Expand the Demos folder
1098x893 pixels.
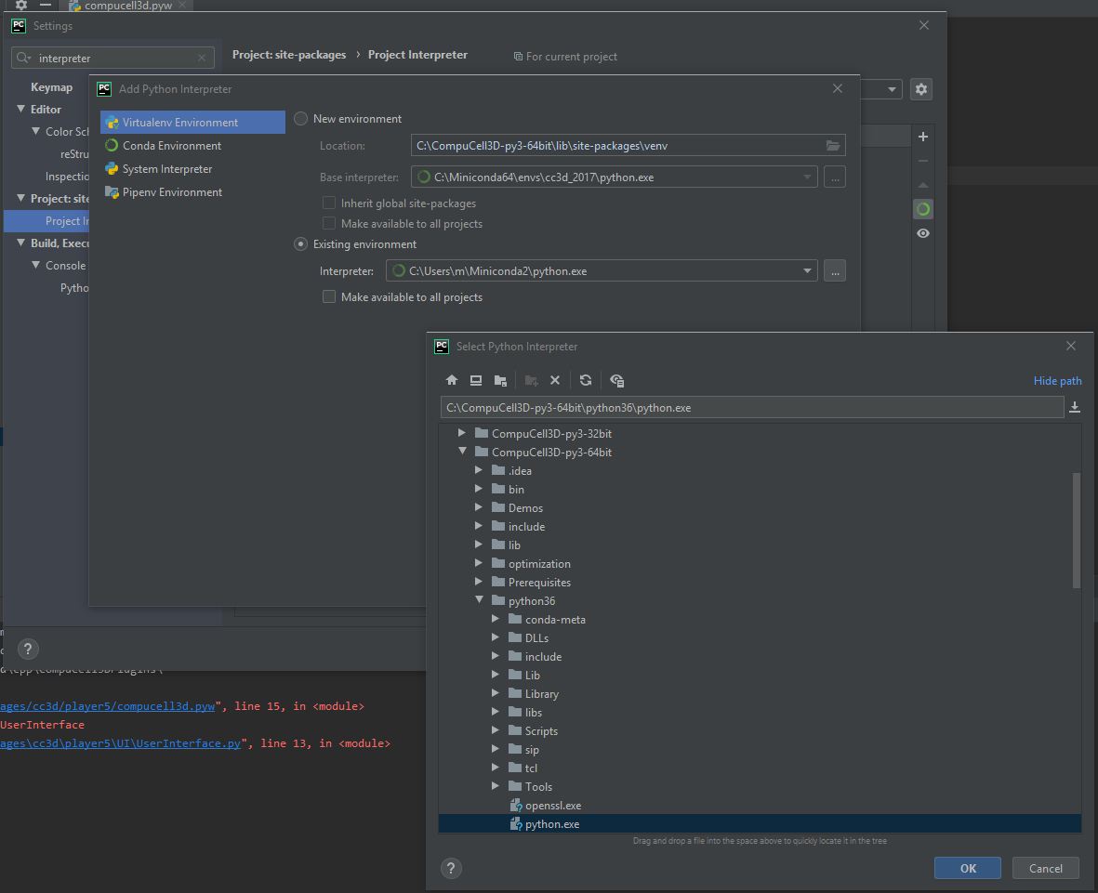pos(479,507)
